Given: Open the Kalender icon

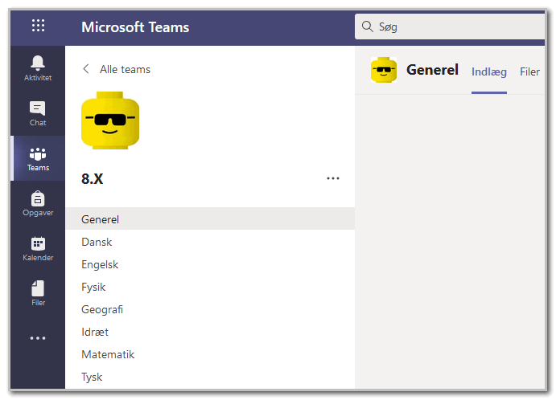Looking at the screenshot, I should [x=38, y=243].
